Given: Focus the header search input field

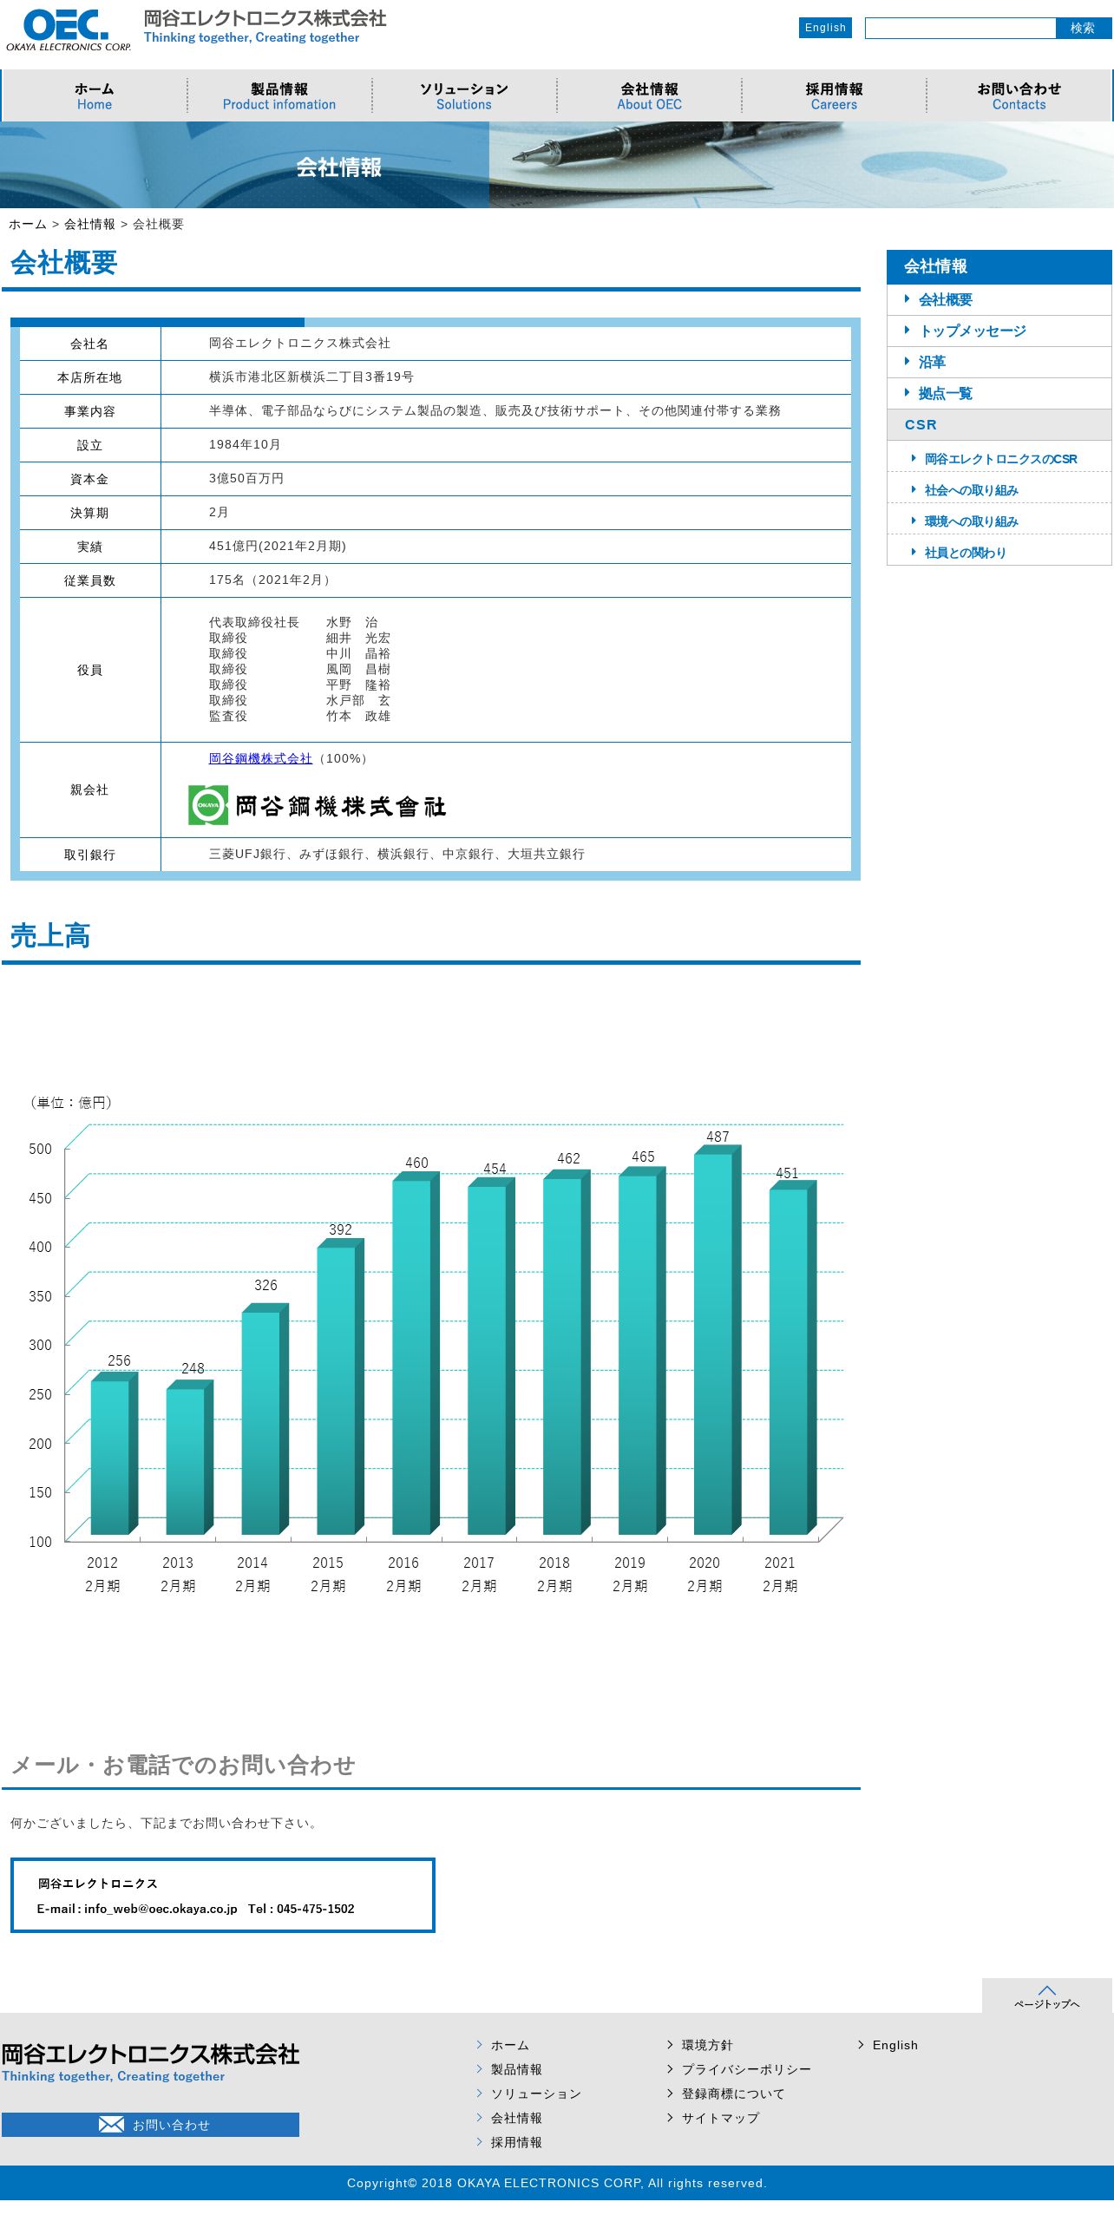Looking at the screenshot, I should 960,29.
